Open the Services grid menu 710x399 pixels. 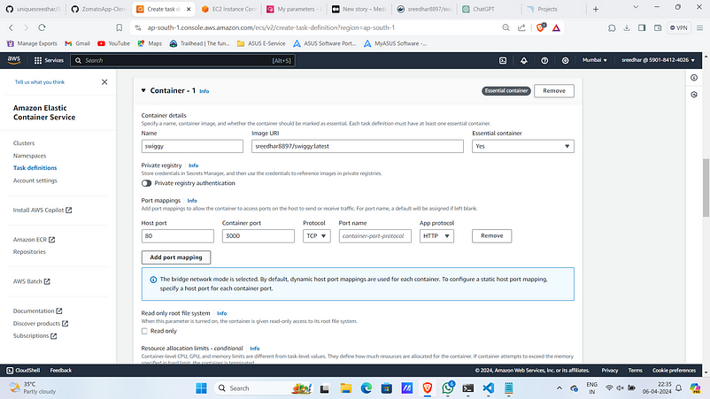pos(49,60)
